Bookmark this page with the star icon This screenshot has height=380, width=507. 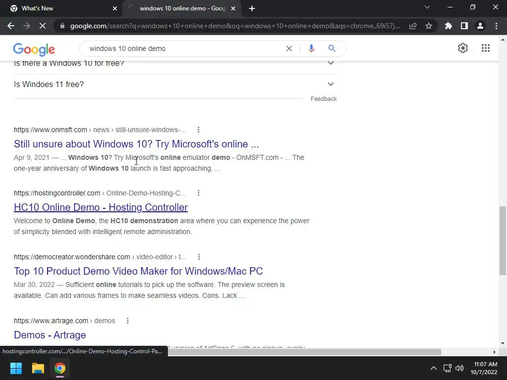(x=429, y=26)
